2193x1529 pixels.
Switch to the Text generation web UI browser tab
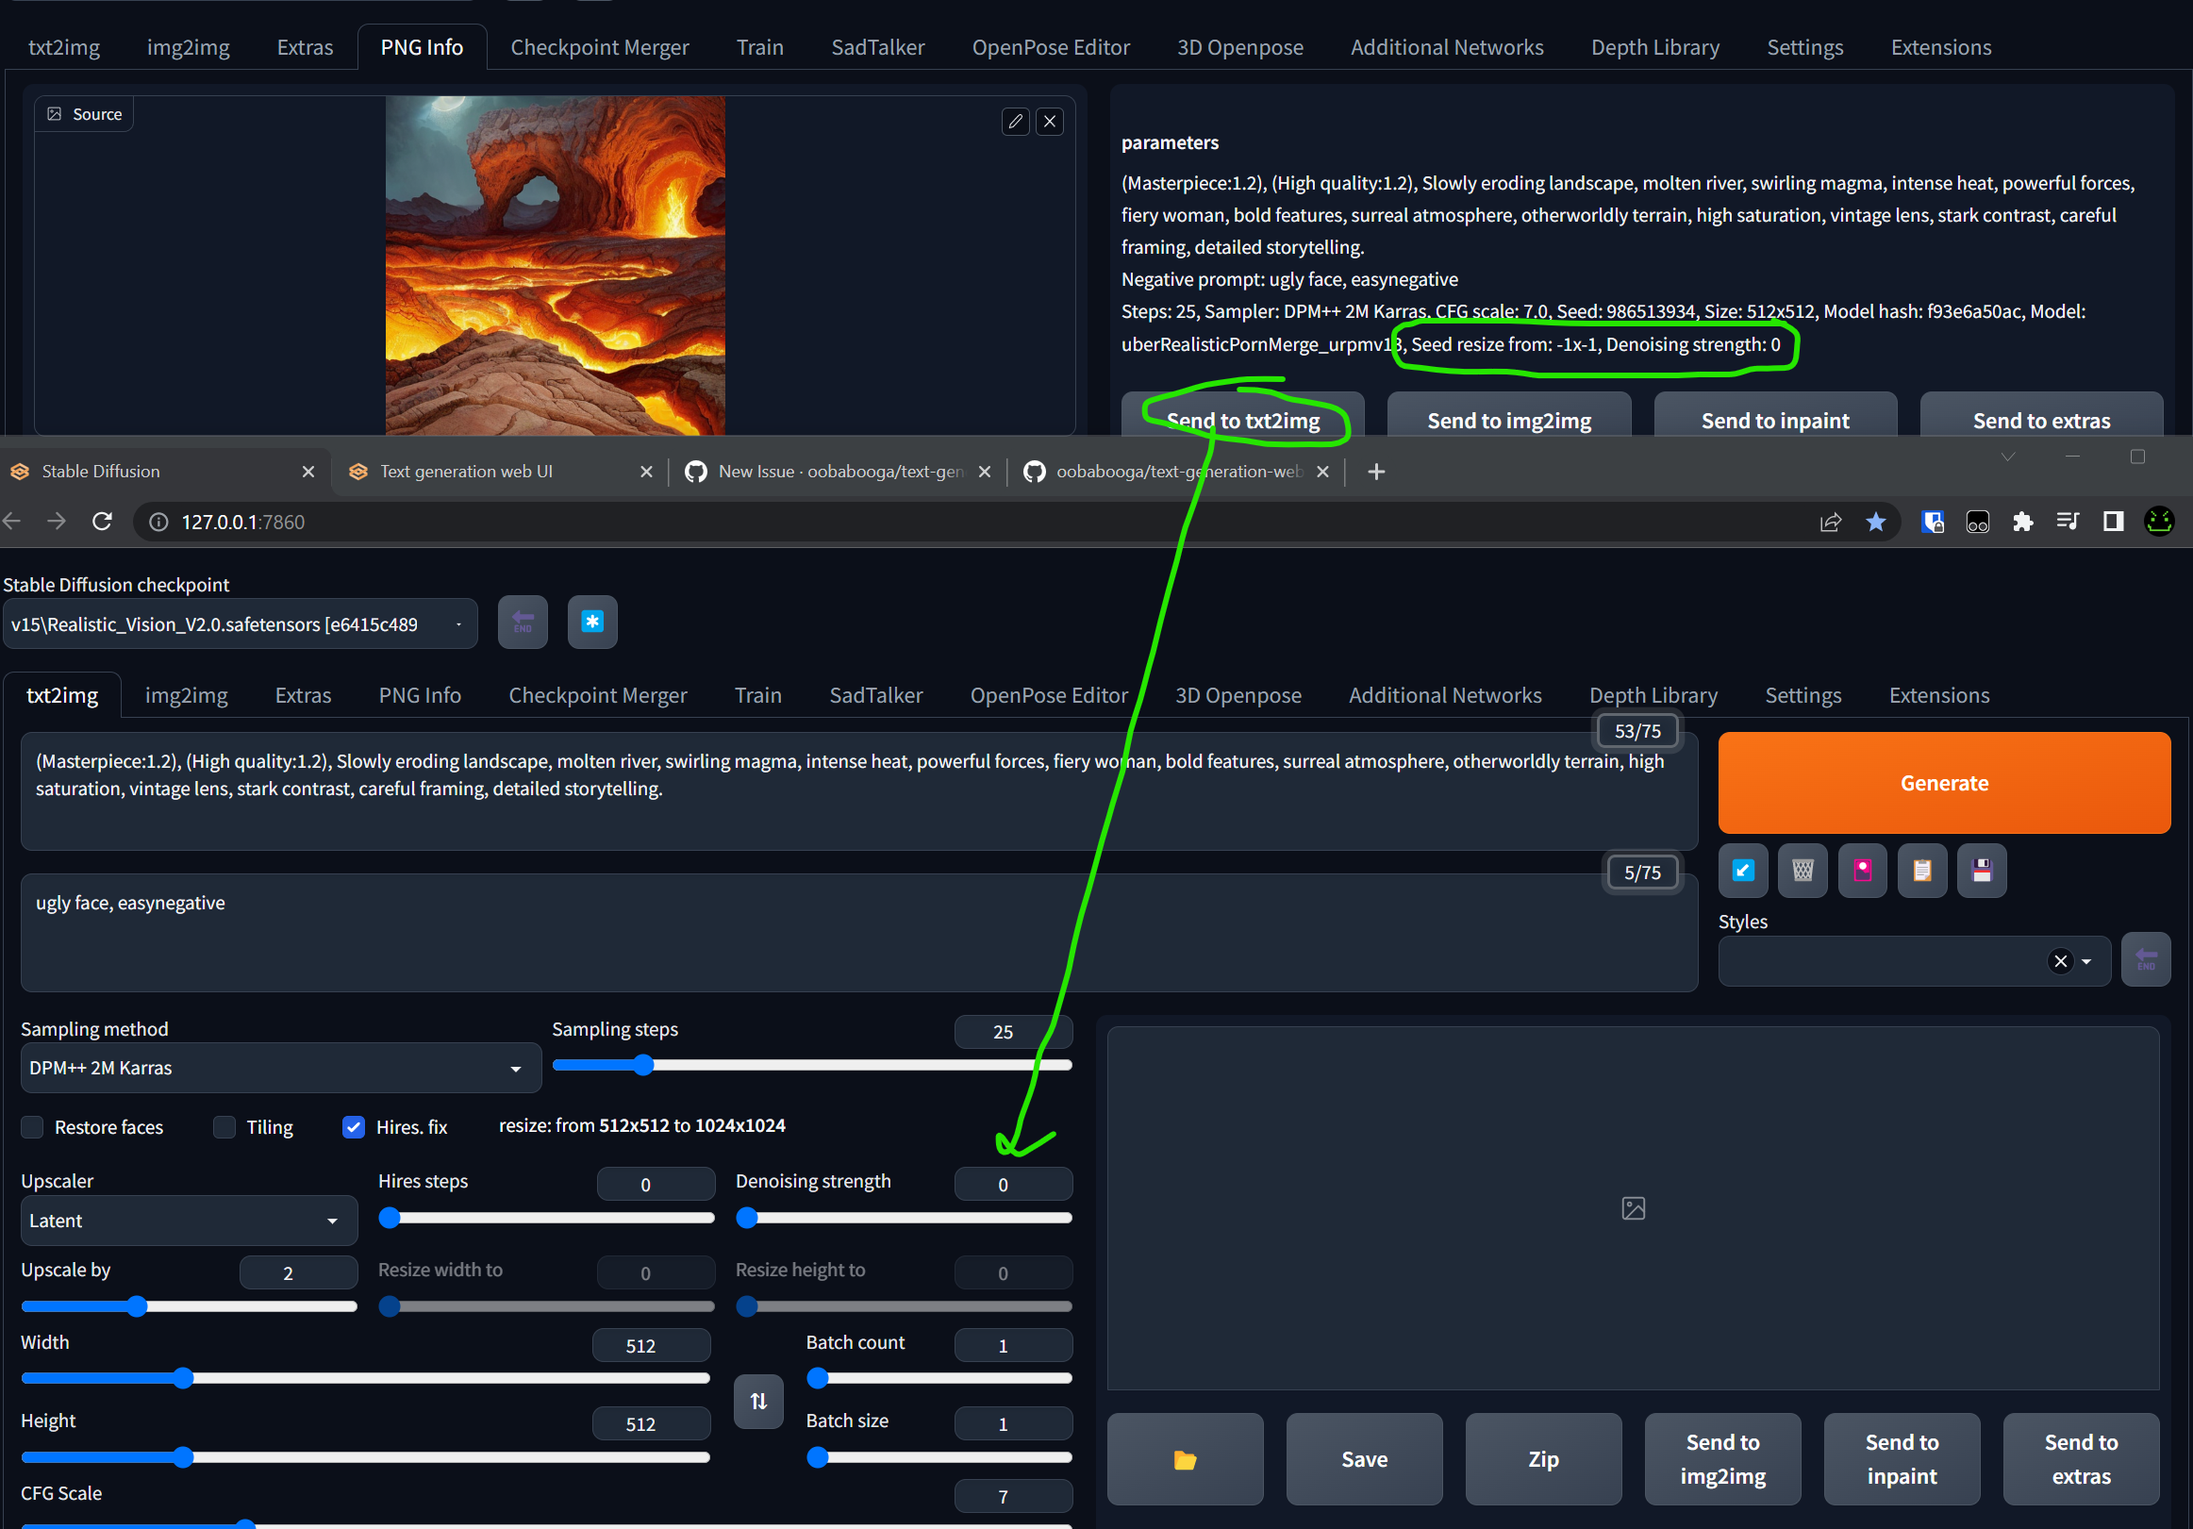coord(466,471)
